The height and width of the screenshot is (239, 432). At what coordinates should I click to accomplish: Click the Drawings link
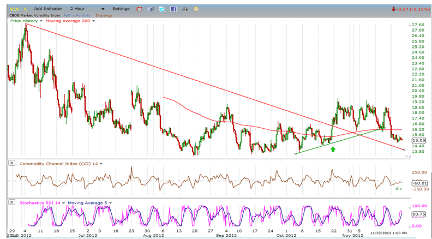tap(104, 15)
